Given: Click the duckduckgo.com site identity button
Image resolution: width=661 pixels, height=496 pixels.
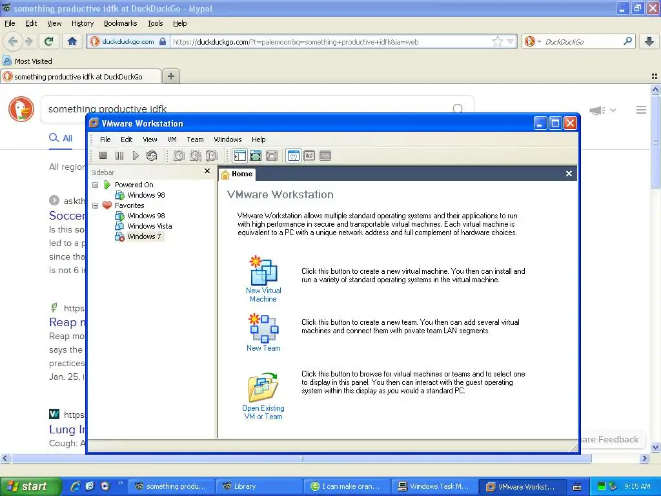Looking at the screenshot, I should click(128, 42).
